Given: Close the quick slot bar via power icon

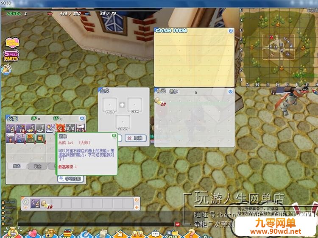Looking at the screenshot, I should (137, 200).
